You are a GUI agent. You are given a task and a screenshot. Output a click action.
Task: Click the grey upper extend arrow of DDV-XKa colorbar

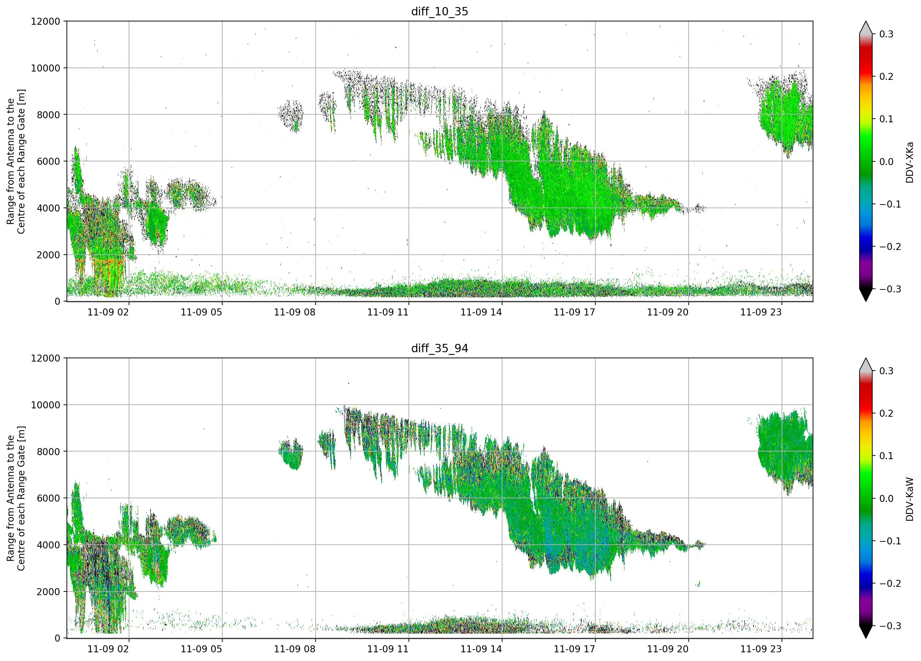click(866, 28)
